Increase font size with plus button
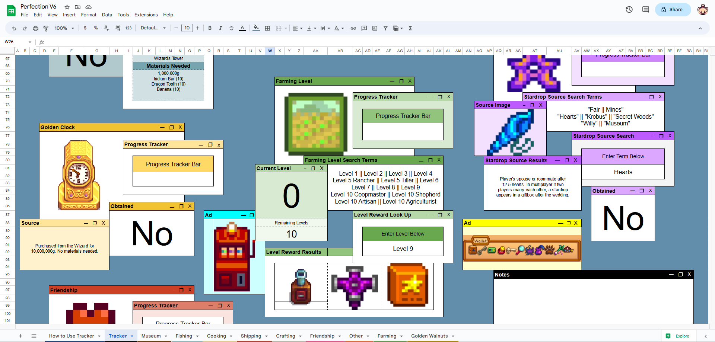Screen dimensions: 715x342 (198, 28)
